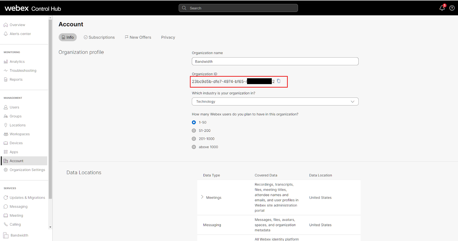Go to Analytics page

click(x=17, y=61)
